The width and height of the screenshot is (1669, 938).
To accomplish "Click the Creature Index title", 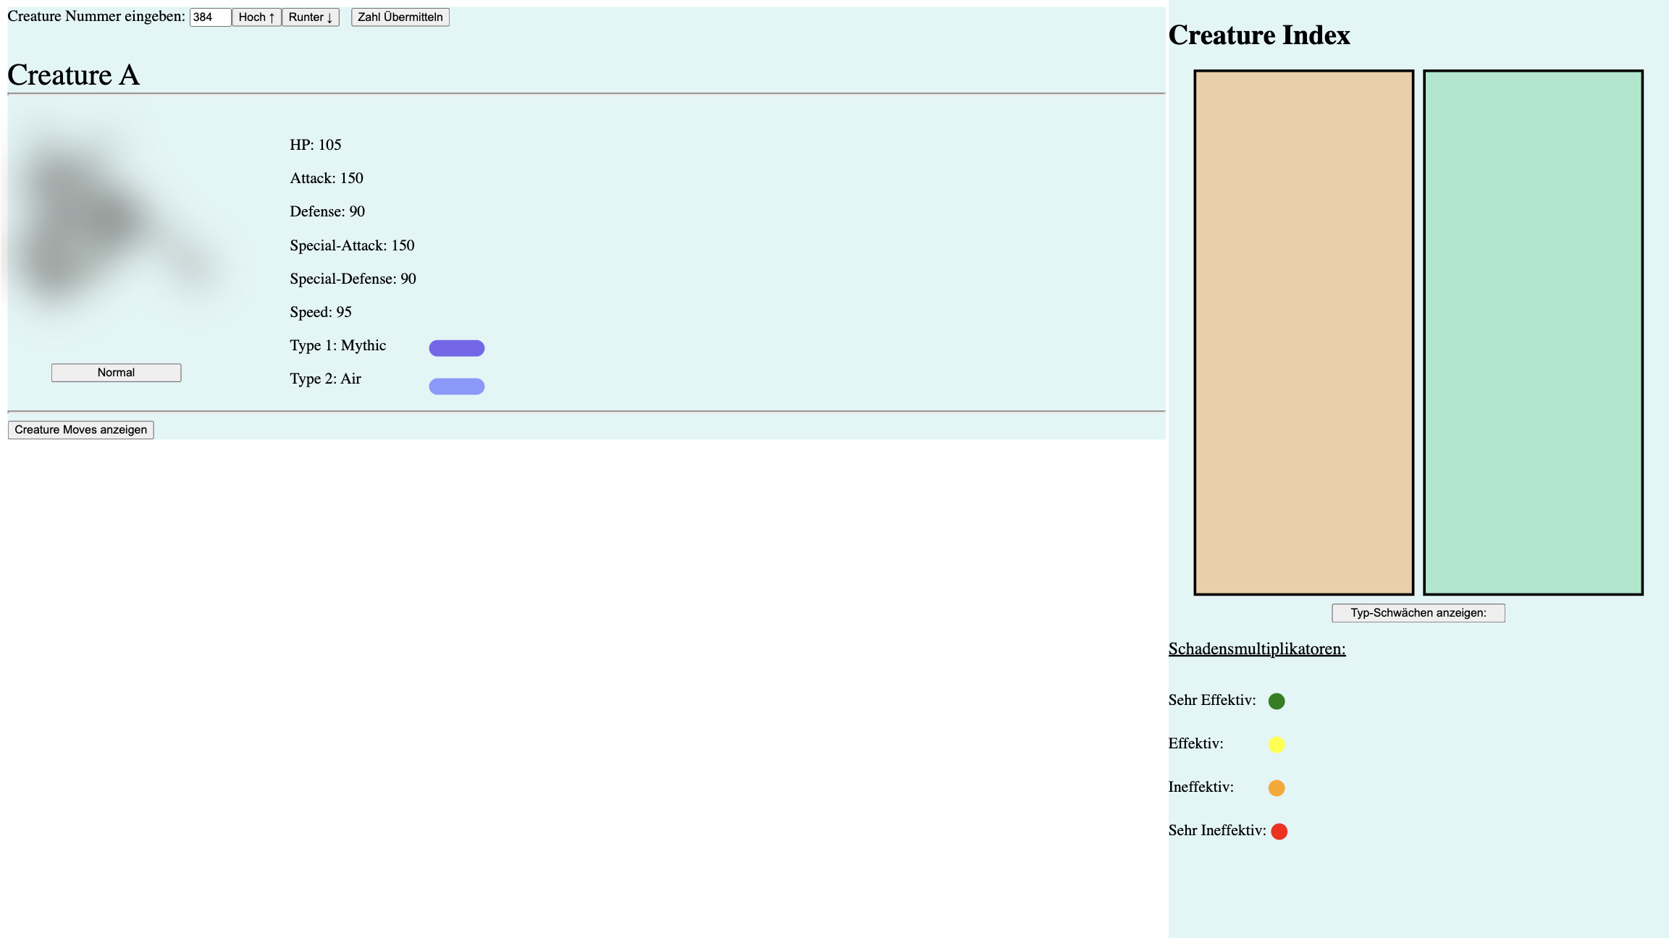I will click(1259, 35).
